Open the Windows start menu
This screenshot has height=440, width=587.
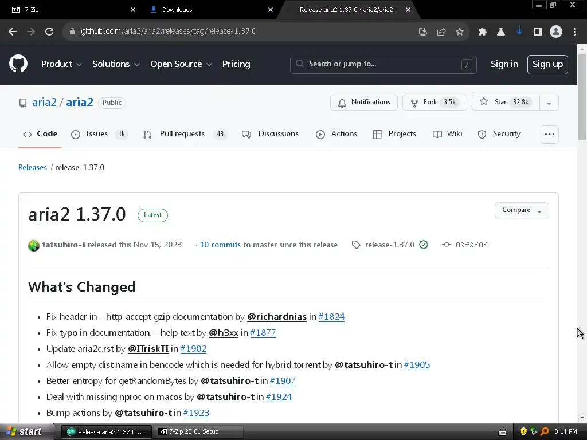pos(27,432)
